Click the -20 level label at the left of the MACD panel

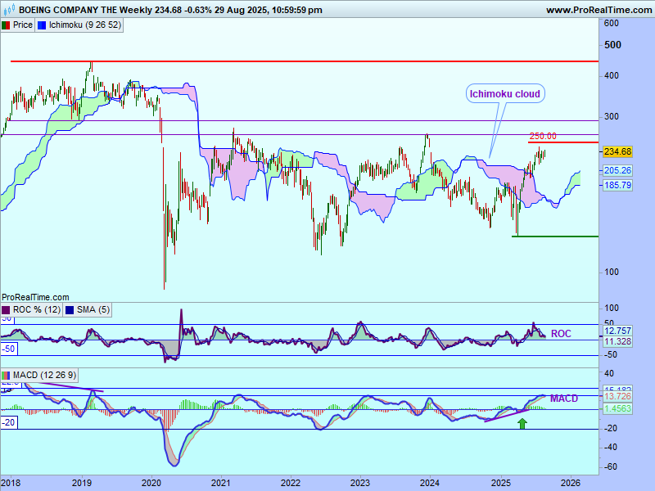coord(9,422)
